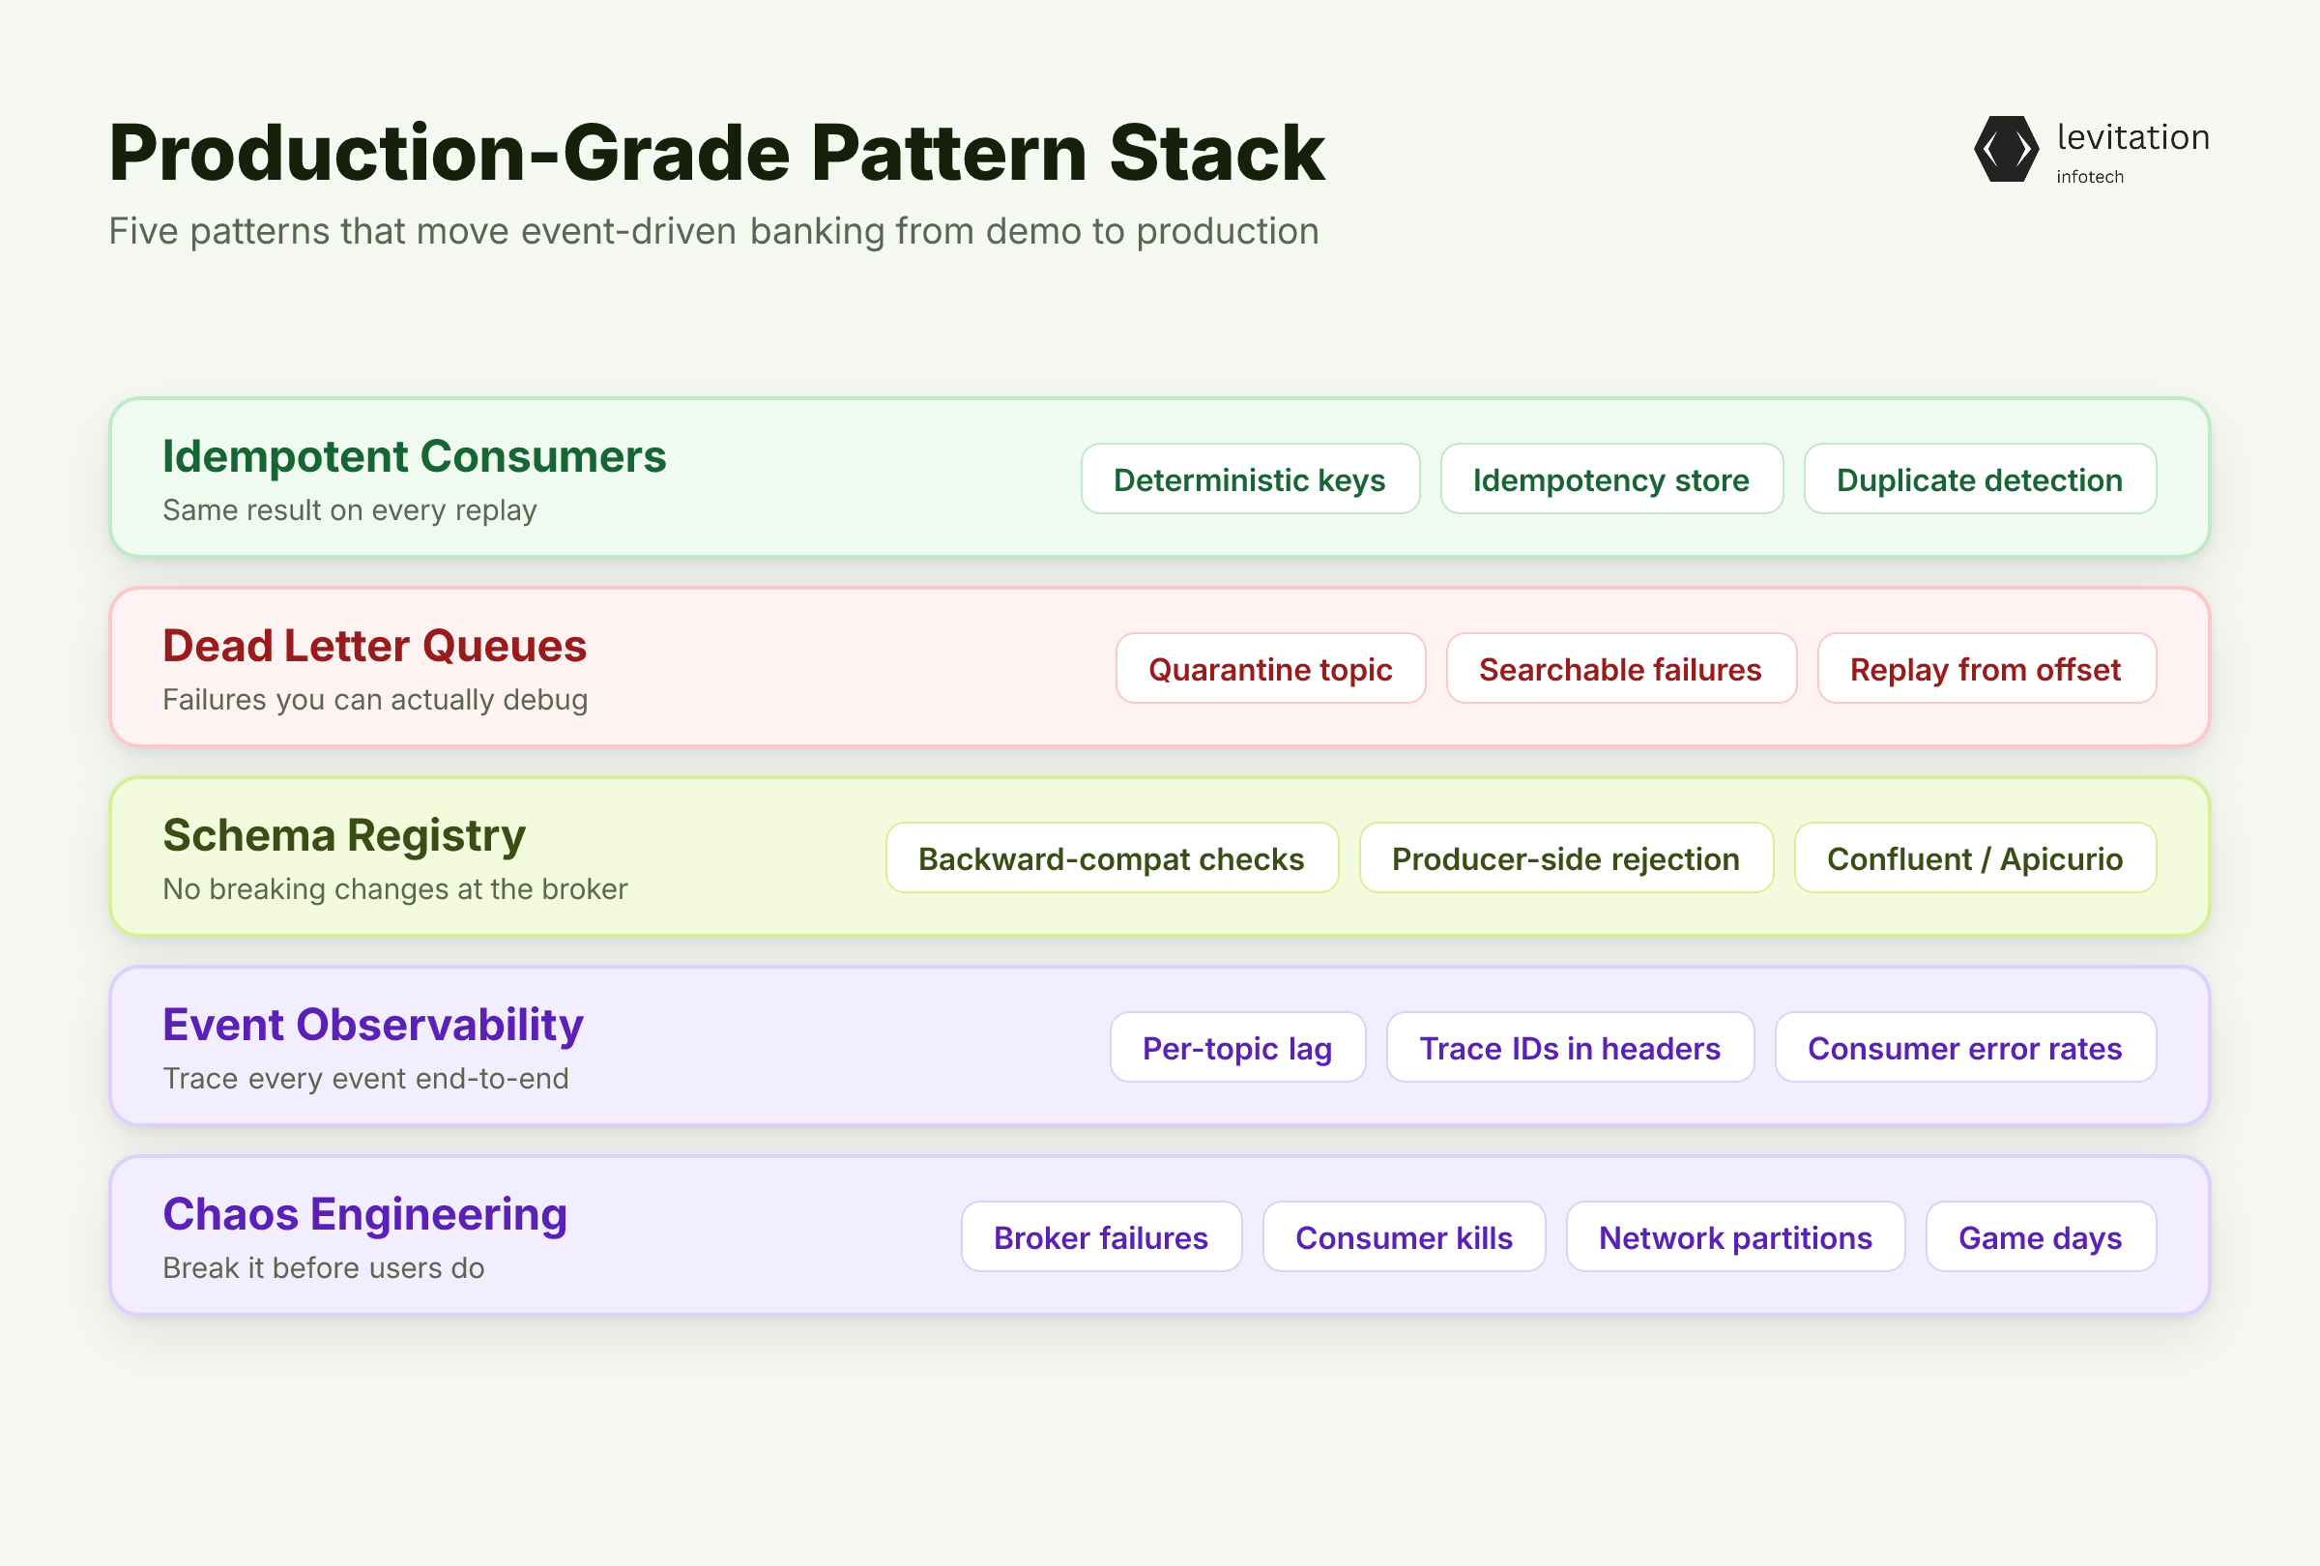
Task: Select the 'Dead Letter Queues' heading
Action: tap(374, 646)
